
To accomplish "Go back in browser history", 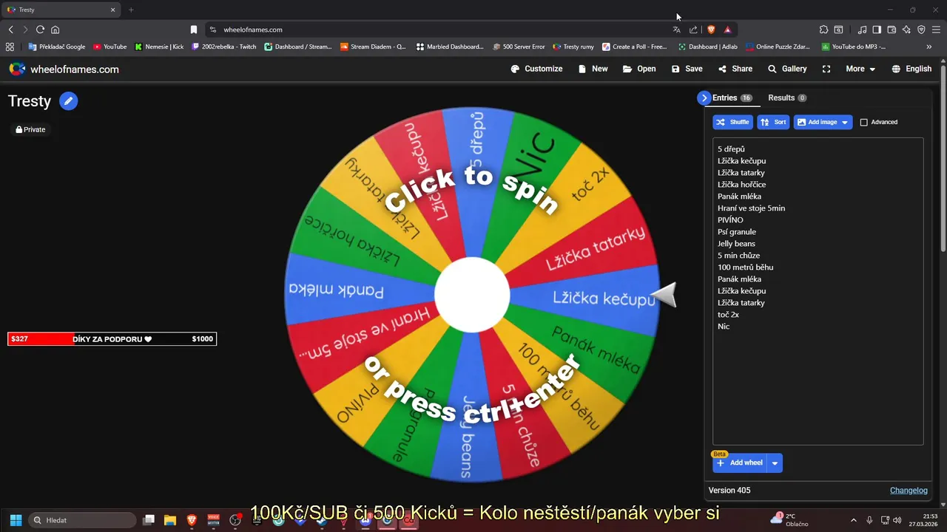I will click(10, 30).
